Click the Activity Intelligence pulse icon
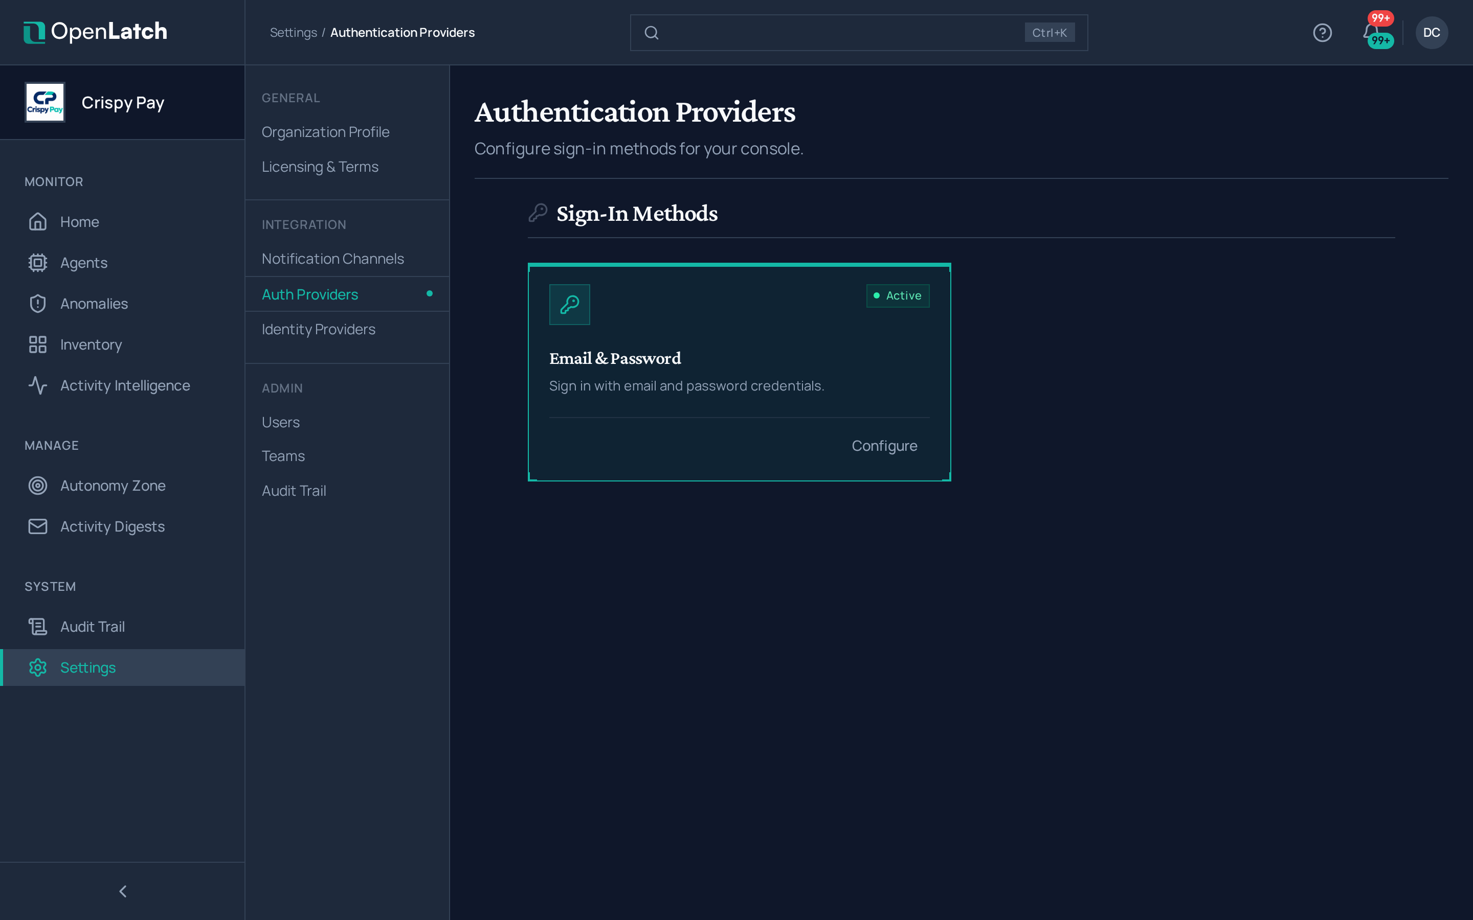This screenshot has width=1473, height=920. pyautogui.click(x=38, y=385)
